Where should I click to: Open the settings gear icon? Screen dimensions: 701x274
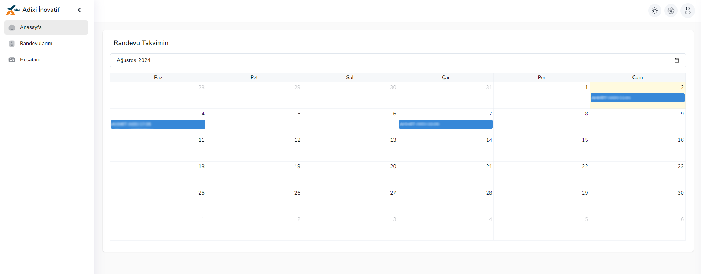[x=671, y=11]
